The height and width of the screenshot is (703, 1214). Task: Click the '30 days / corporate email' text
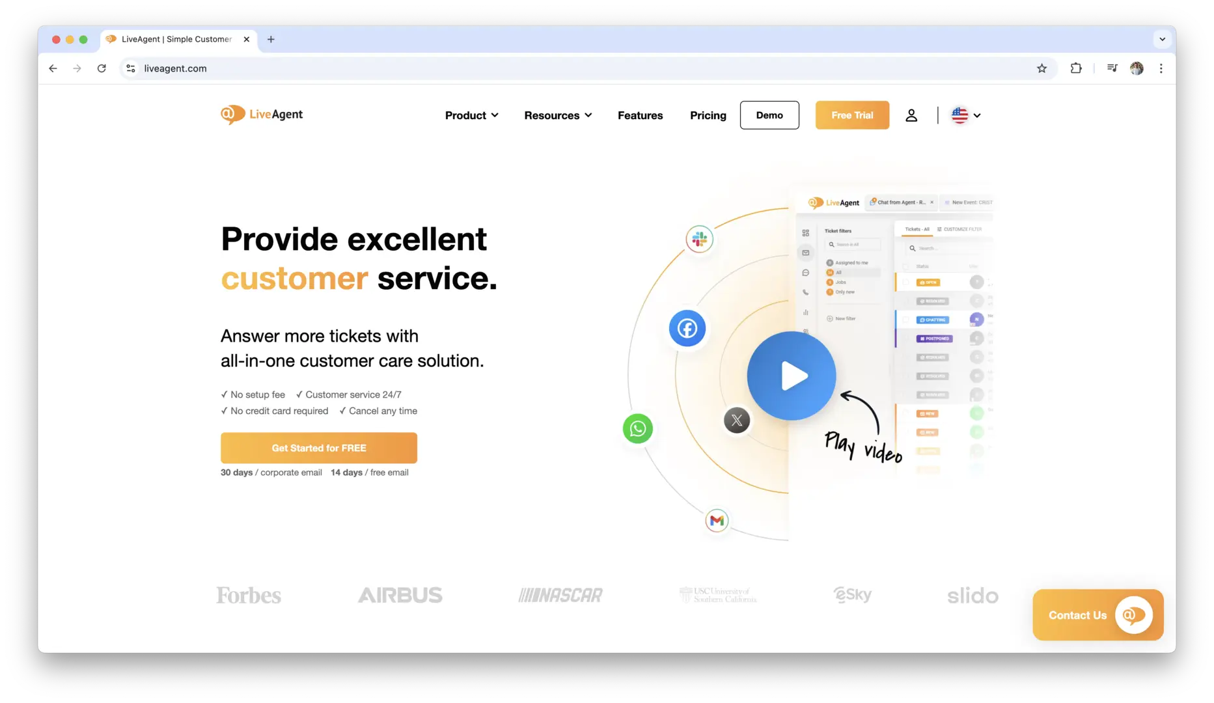coord(271,473)
